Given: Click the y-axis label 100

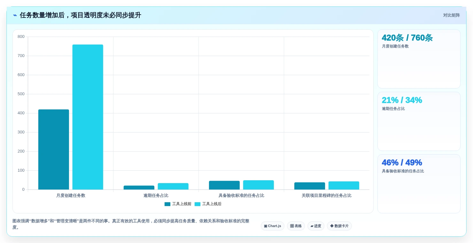Looking at the screenshot, I should tap(21, 170).
